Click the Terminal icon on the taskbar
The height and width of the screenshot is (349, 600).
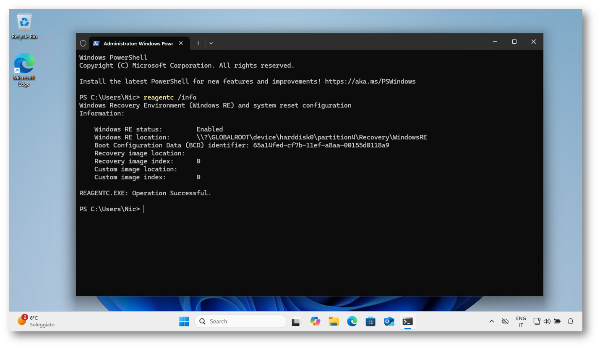(x=407, y=321)
